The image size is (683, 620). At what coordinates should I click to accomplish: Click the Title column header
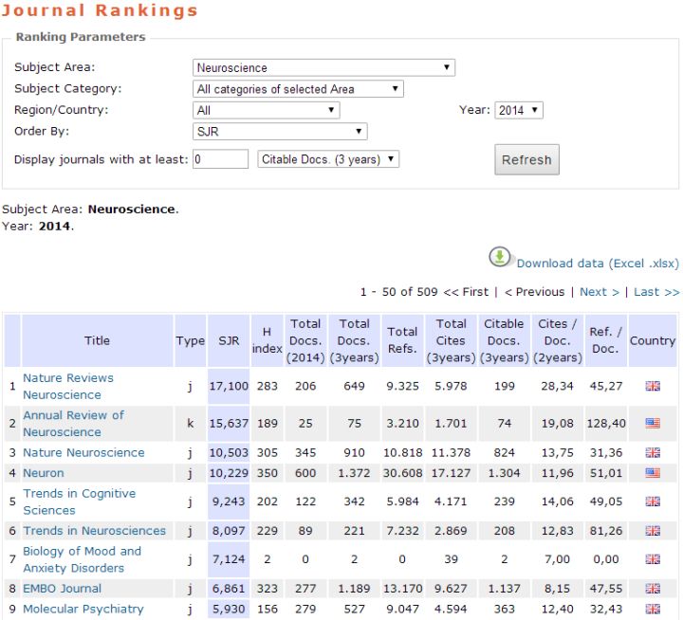(97, 340)
